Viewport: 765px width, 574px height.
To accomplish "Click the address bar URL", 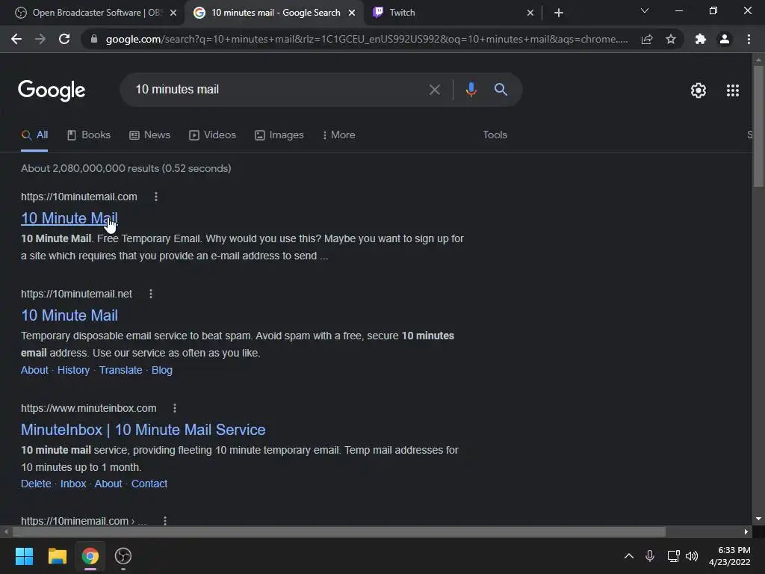I will coord(366,39).
